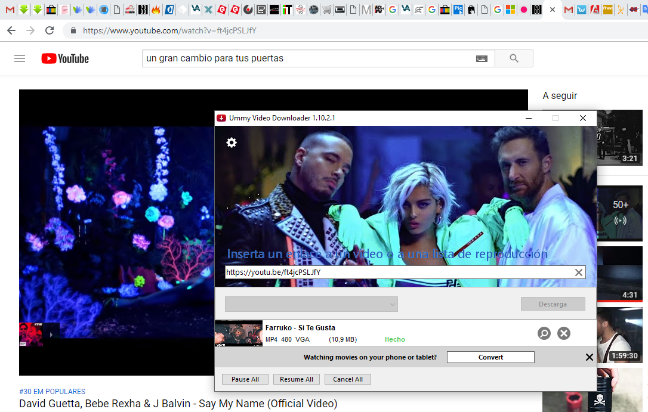Click the 'Farruko - Si Te Gusta' title
The image size is (648, 412).
coord(300,328)
